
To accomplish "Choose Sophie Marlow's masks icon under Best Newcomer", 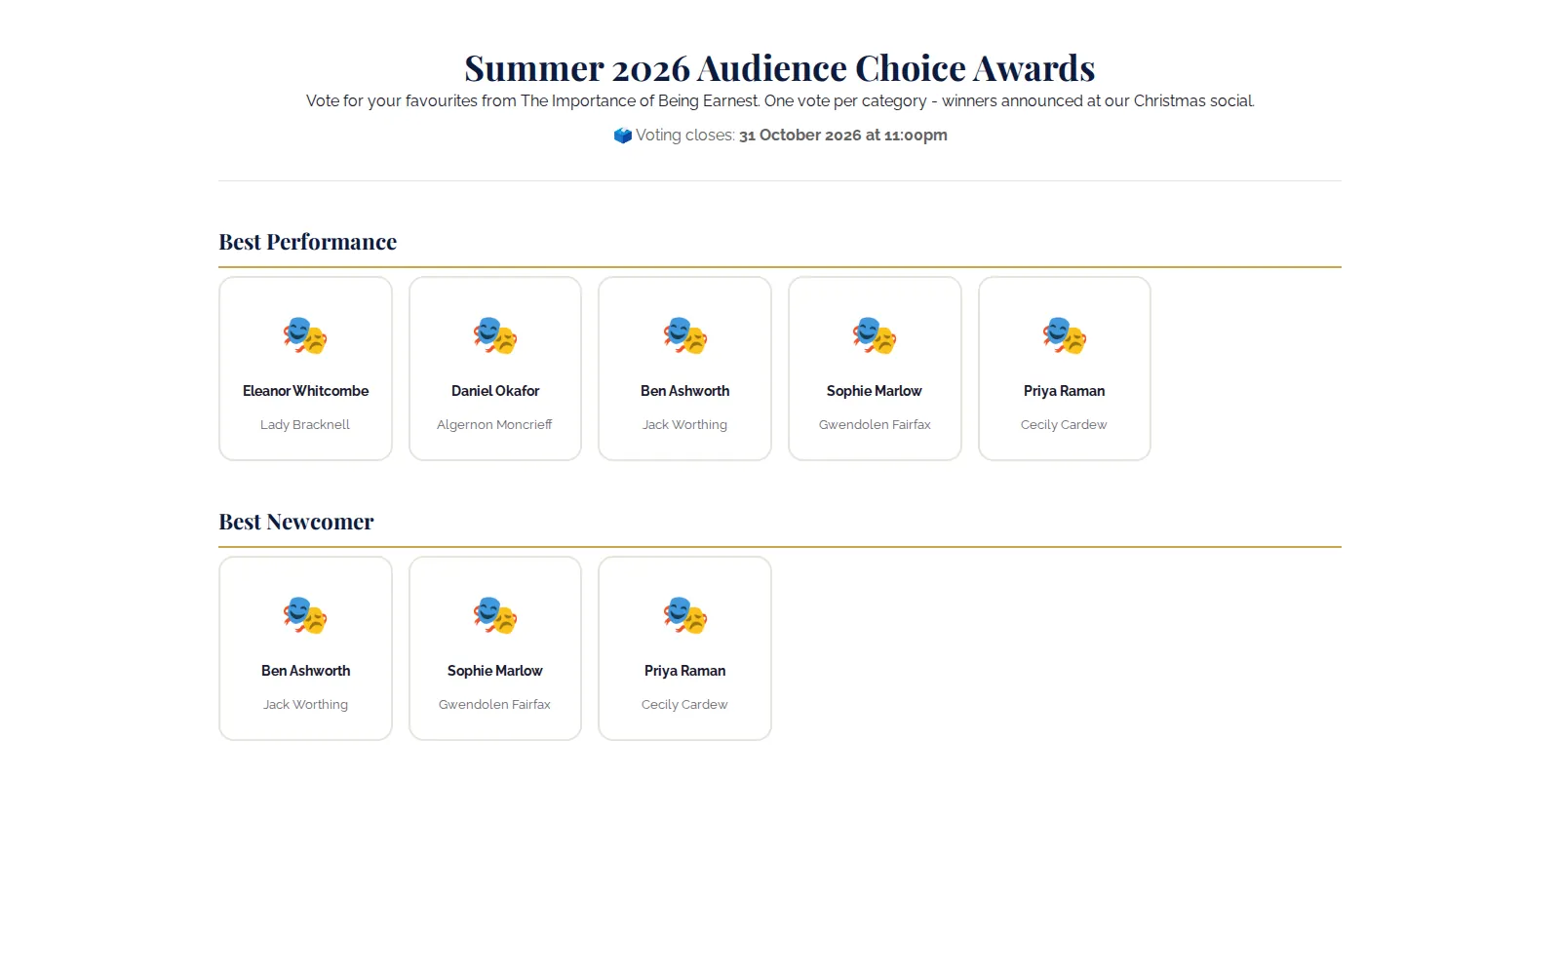I will point(495,615).
